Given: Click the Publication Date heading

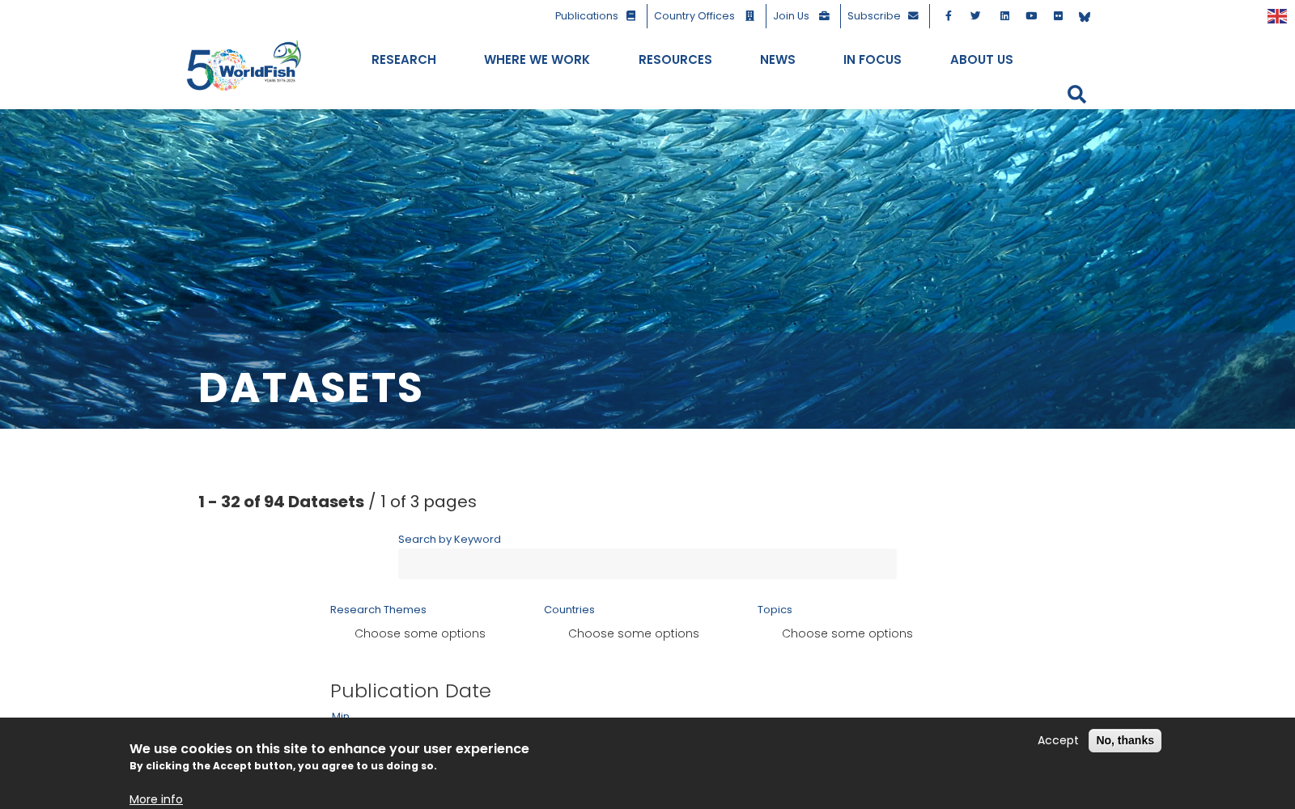Looking at the screenshot, I should click(x=410, y=691).
